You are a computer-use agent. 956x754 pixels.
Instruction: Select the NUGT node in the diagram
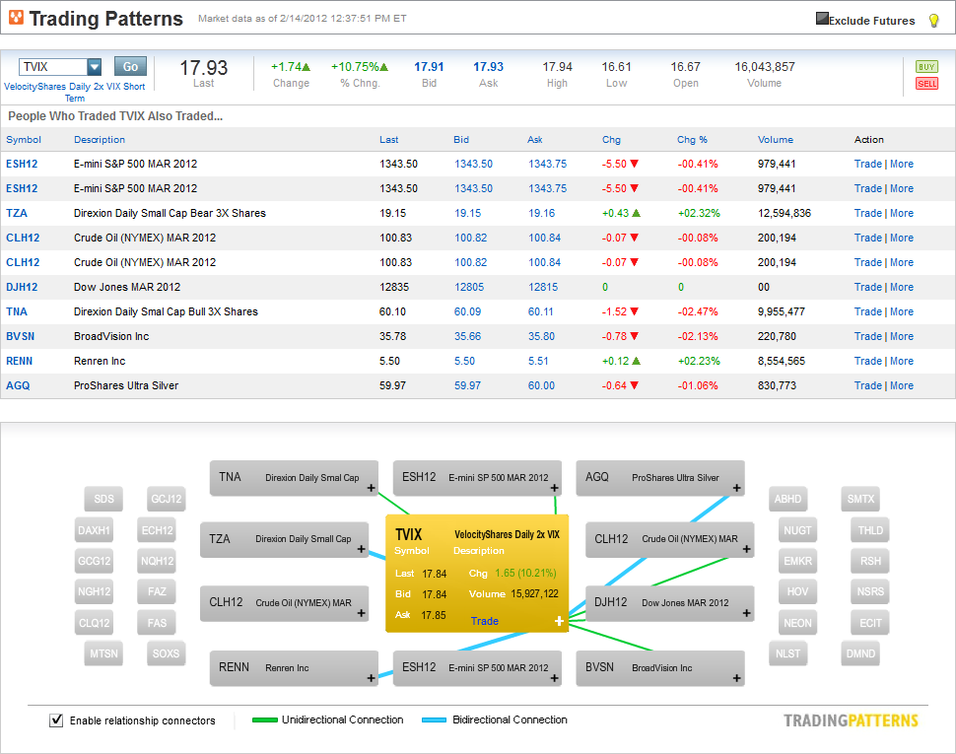tap(797, 529)
